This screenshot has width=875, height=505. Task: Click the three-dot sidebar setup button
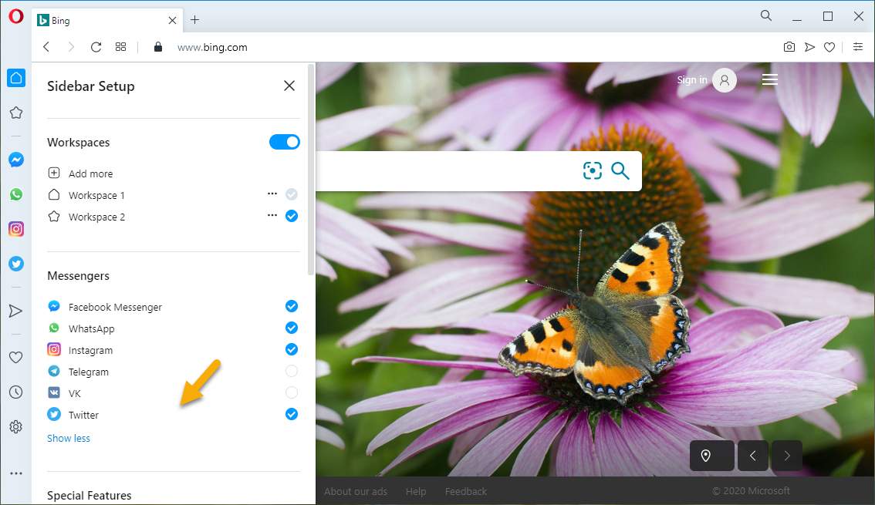[x=16, y=473]
